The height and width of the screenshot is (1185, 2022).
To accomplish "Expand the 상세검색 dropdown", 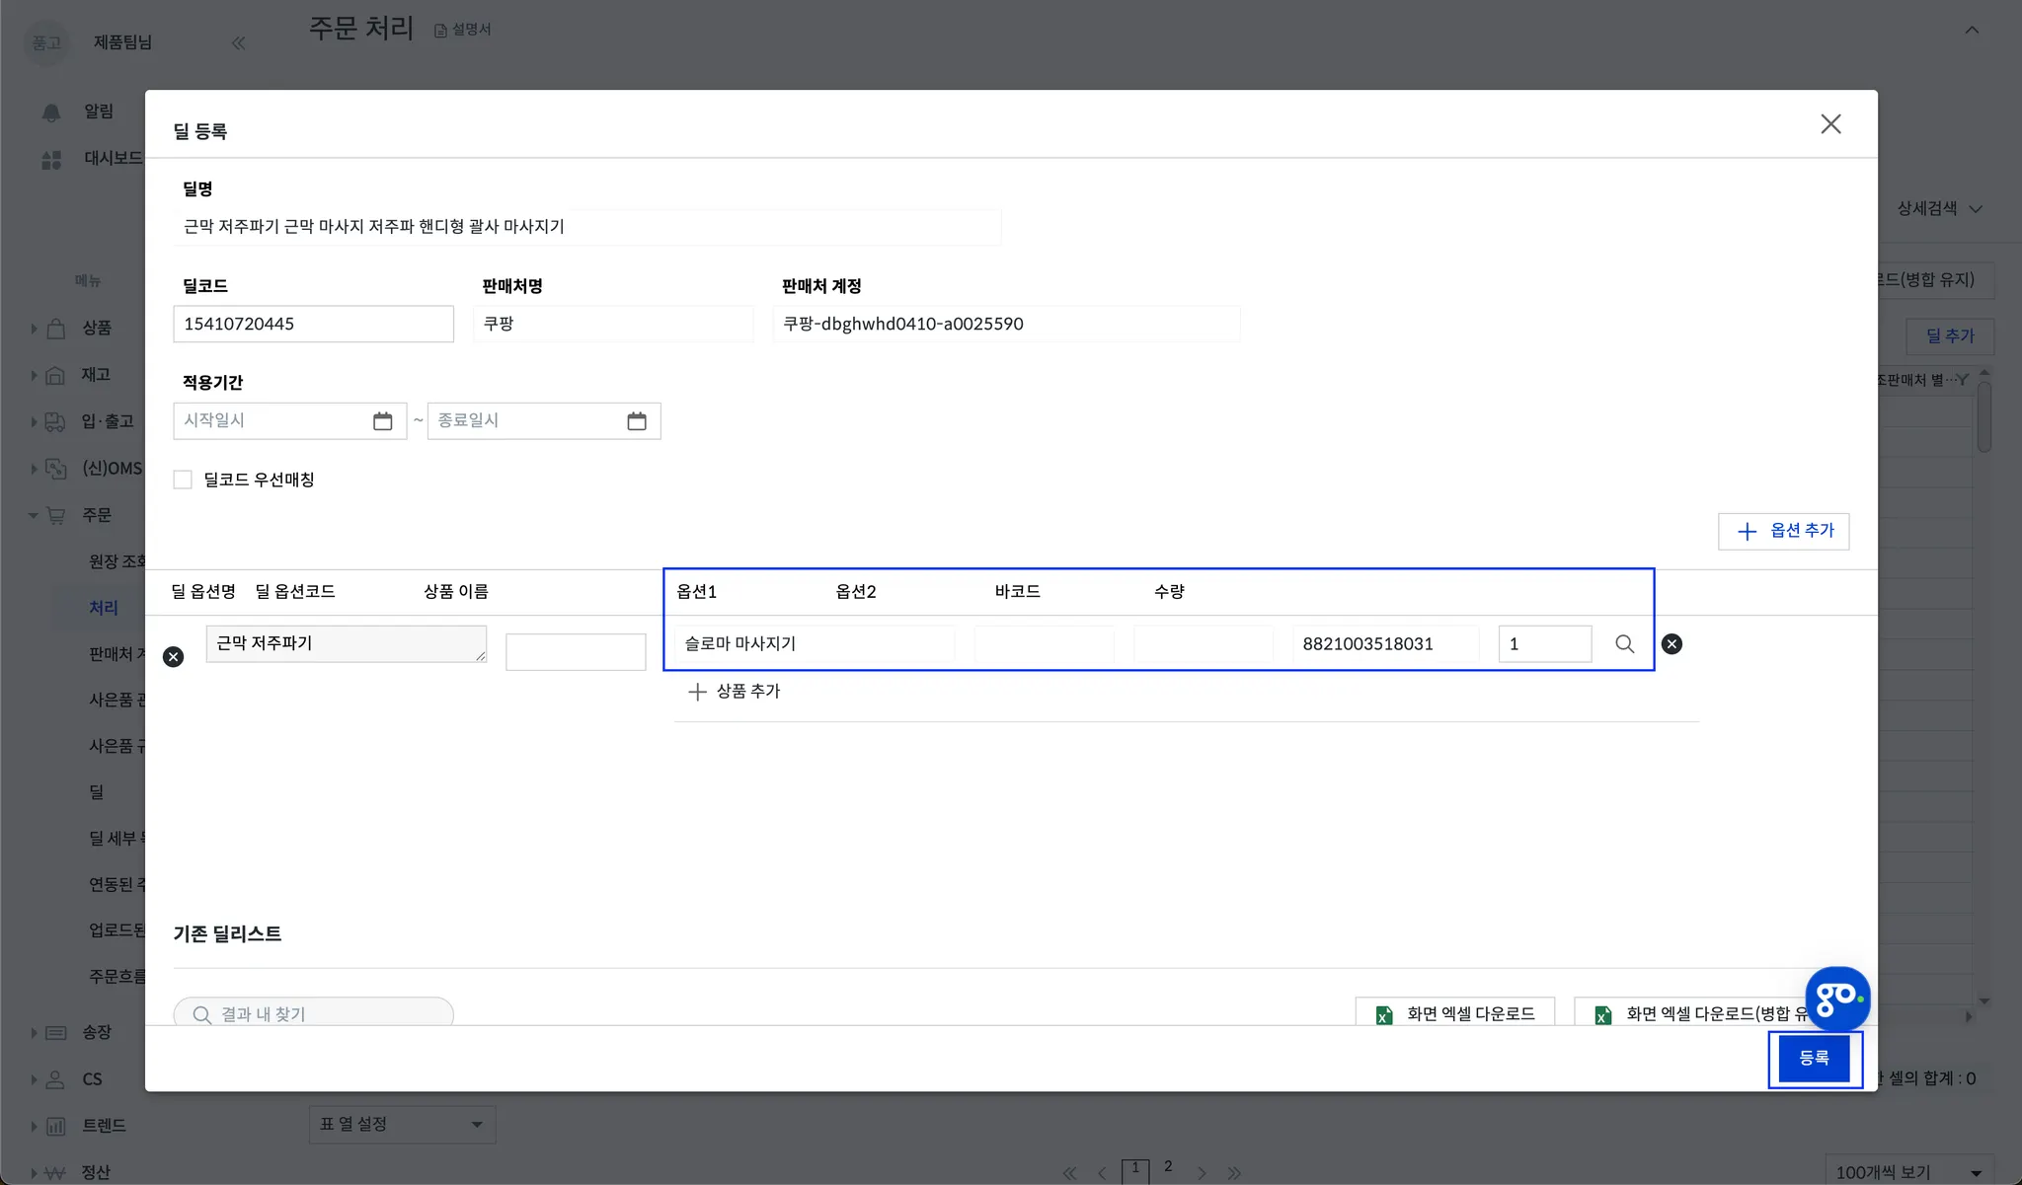I will click(x=1939, y=209).
